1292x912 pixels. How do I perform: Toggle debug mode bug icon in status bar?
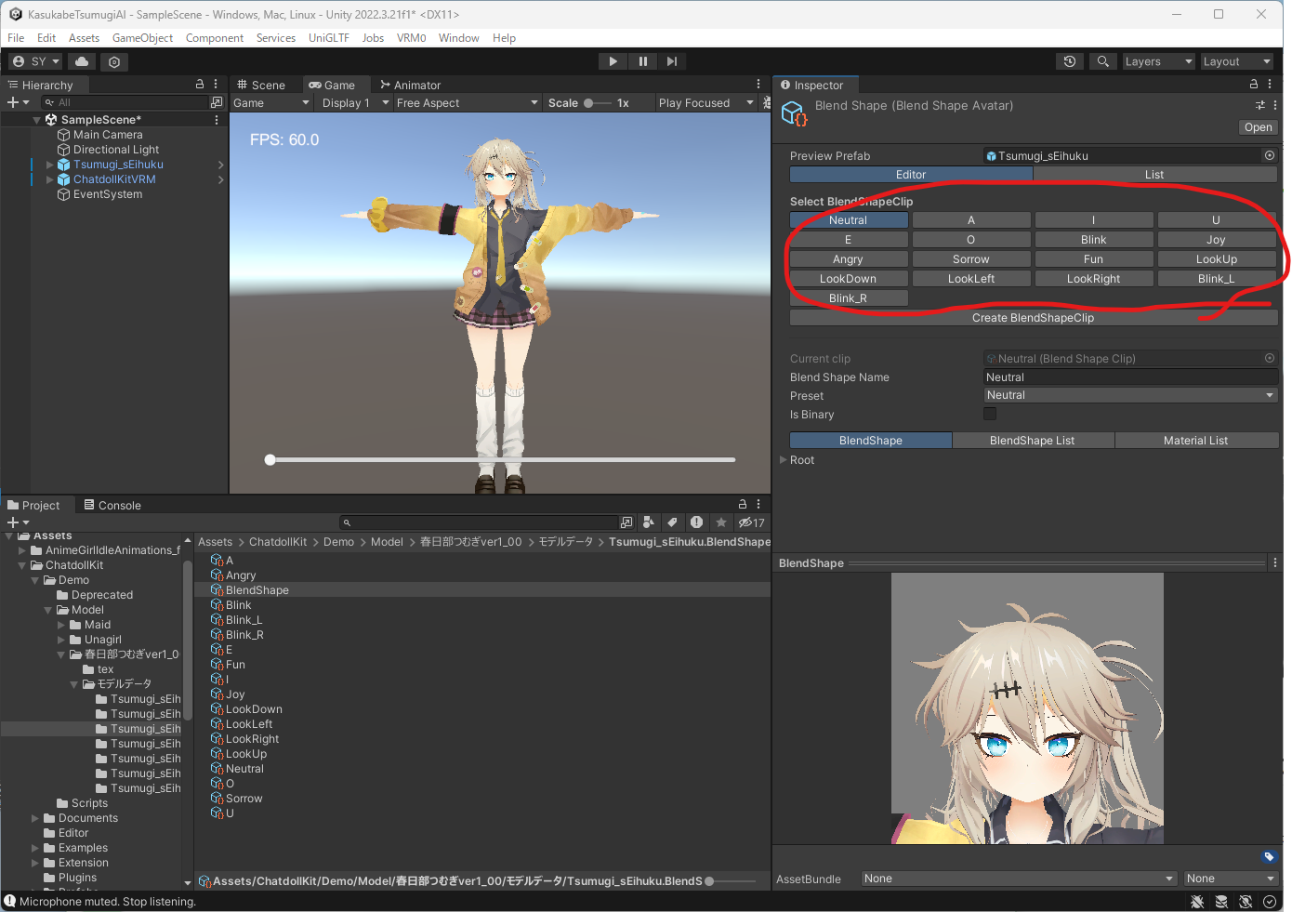pyautogui.click(x=1197, y=902)
